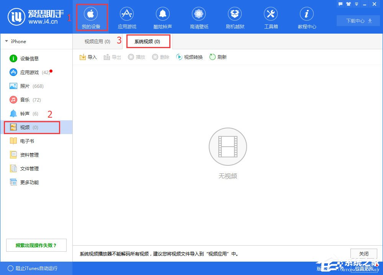The image size is (383, 275).
Task: Open the 应用游戏 app store icon in the top bar
Action: pyautogui.click(x=127, y=18)
